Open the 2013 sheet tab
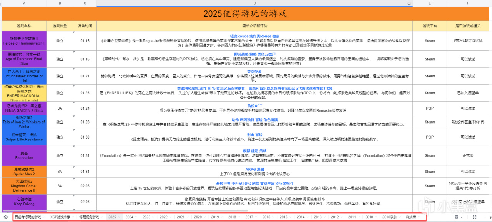Image resolution: width=492 pixels, height=222 pixels. [317, 217]
